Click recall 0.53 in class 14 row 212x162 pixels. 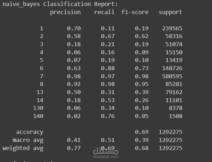[108, 100]
